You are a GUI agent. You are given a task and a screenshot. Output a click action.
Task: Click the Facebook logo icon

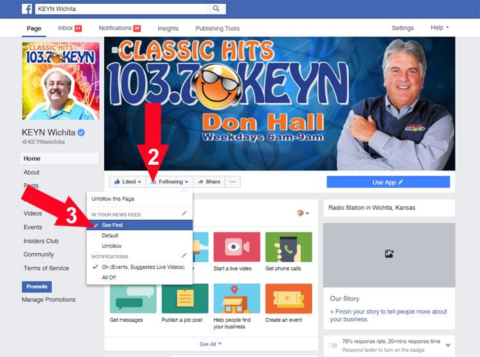tap(27, 9)
